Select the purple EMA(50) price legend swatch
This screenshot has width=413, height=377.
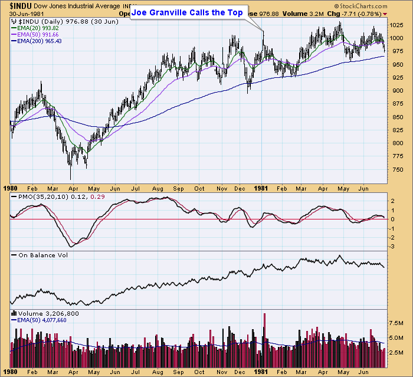click(x=14, y=34)
